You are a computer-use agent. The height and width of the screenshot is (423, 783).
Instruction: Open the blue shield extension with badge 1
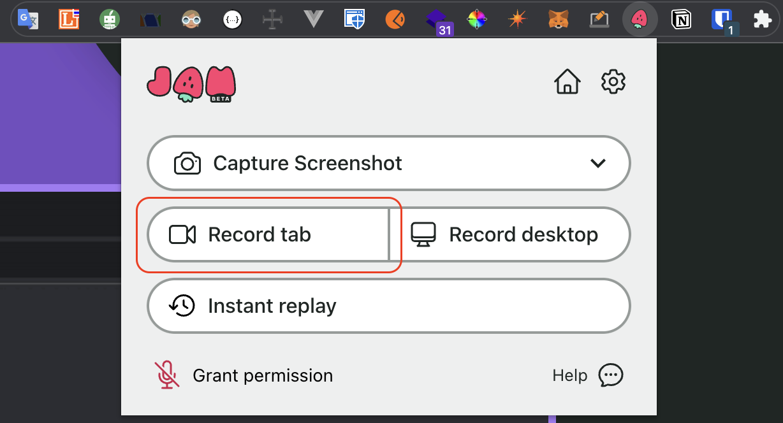(721, 19)
